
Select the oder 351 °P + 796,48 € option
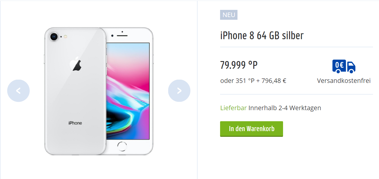(x=253, y=81)
